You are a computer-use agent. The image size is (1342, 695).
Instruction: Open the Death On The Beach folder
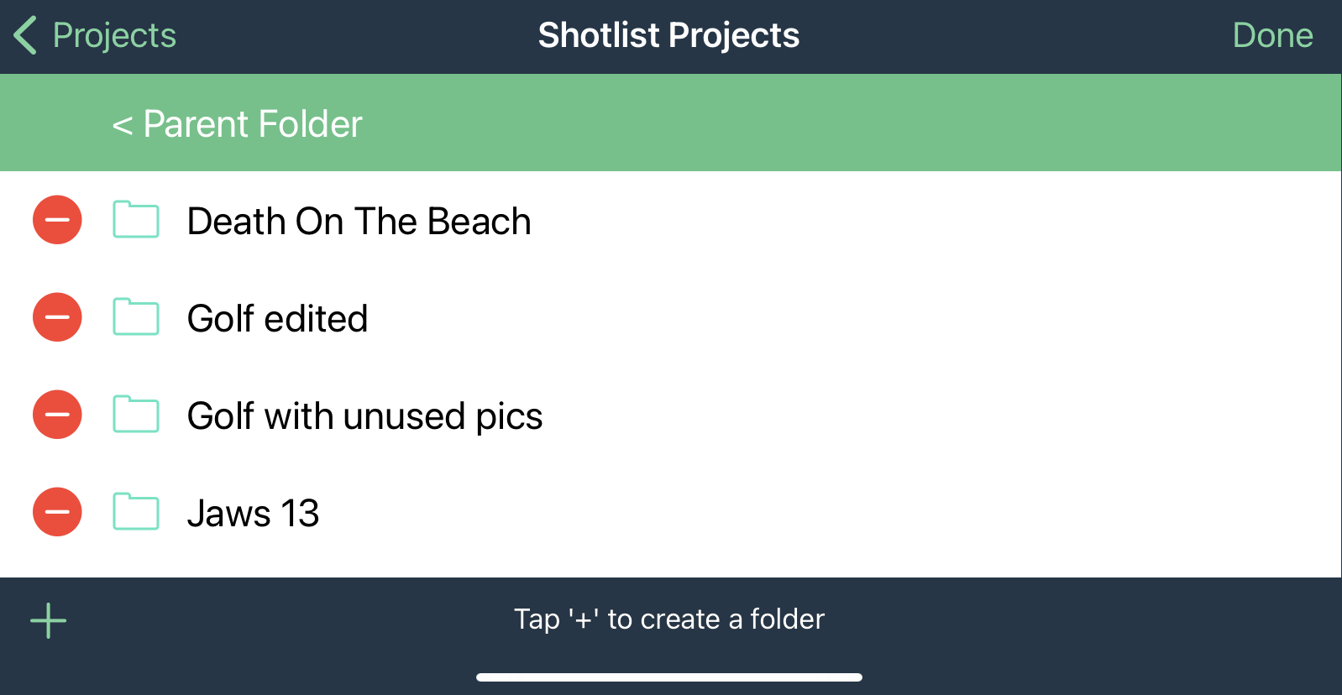(359, 222)
